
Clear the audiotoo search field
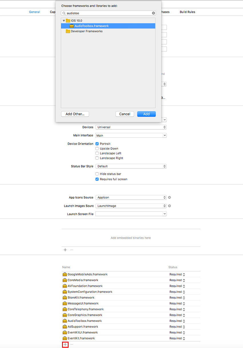[x=153, y=13]
